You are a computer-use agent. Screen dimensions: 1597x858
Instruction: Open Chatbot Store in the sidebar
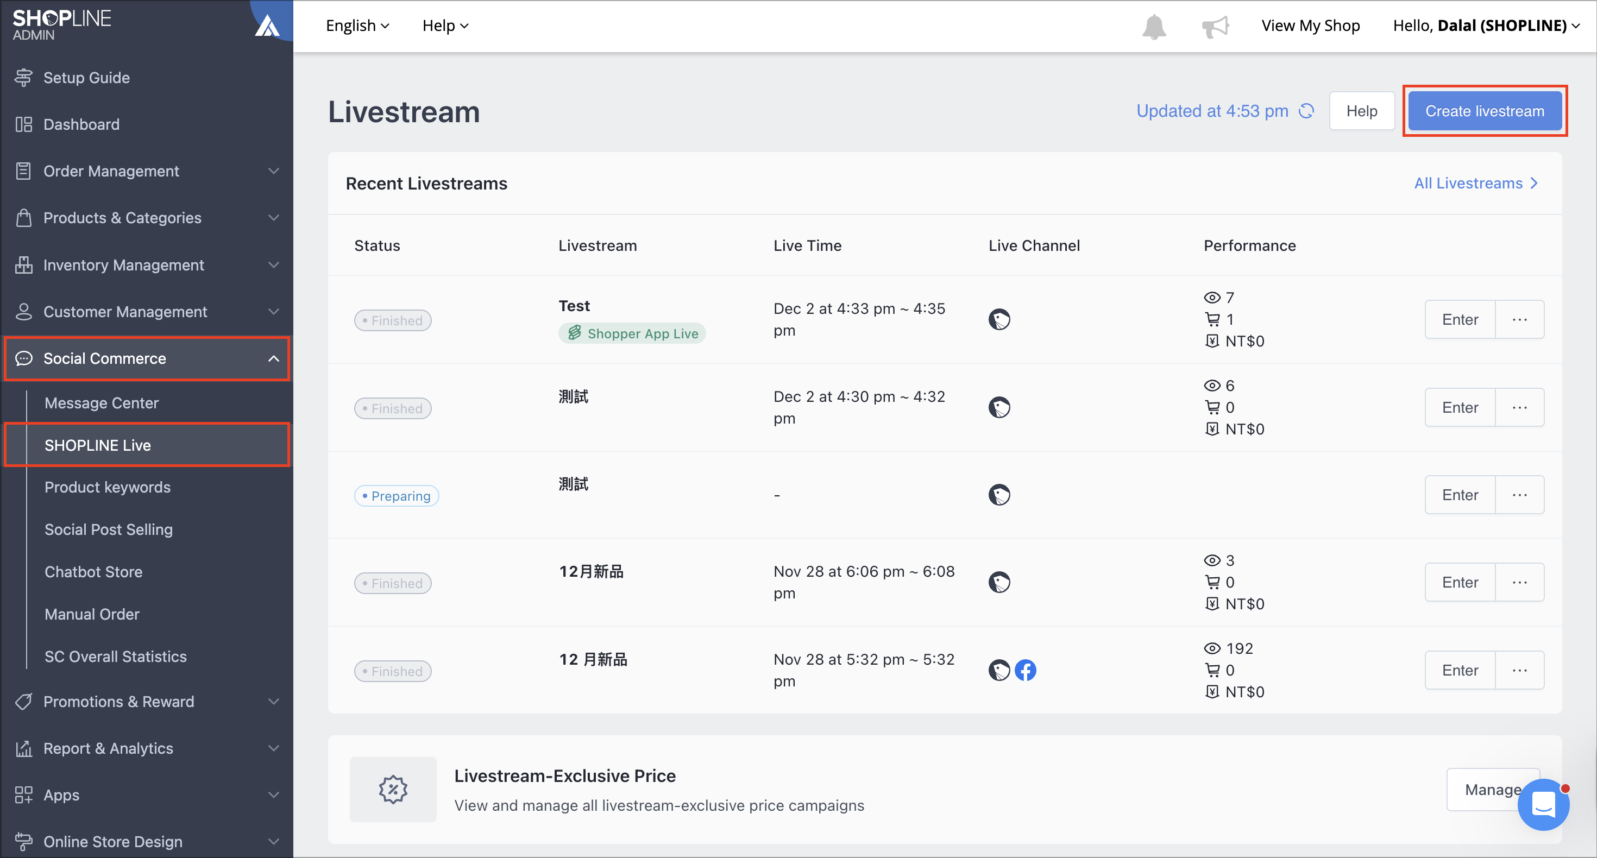pos(93,572)
